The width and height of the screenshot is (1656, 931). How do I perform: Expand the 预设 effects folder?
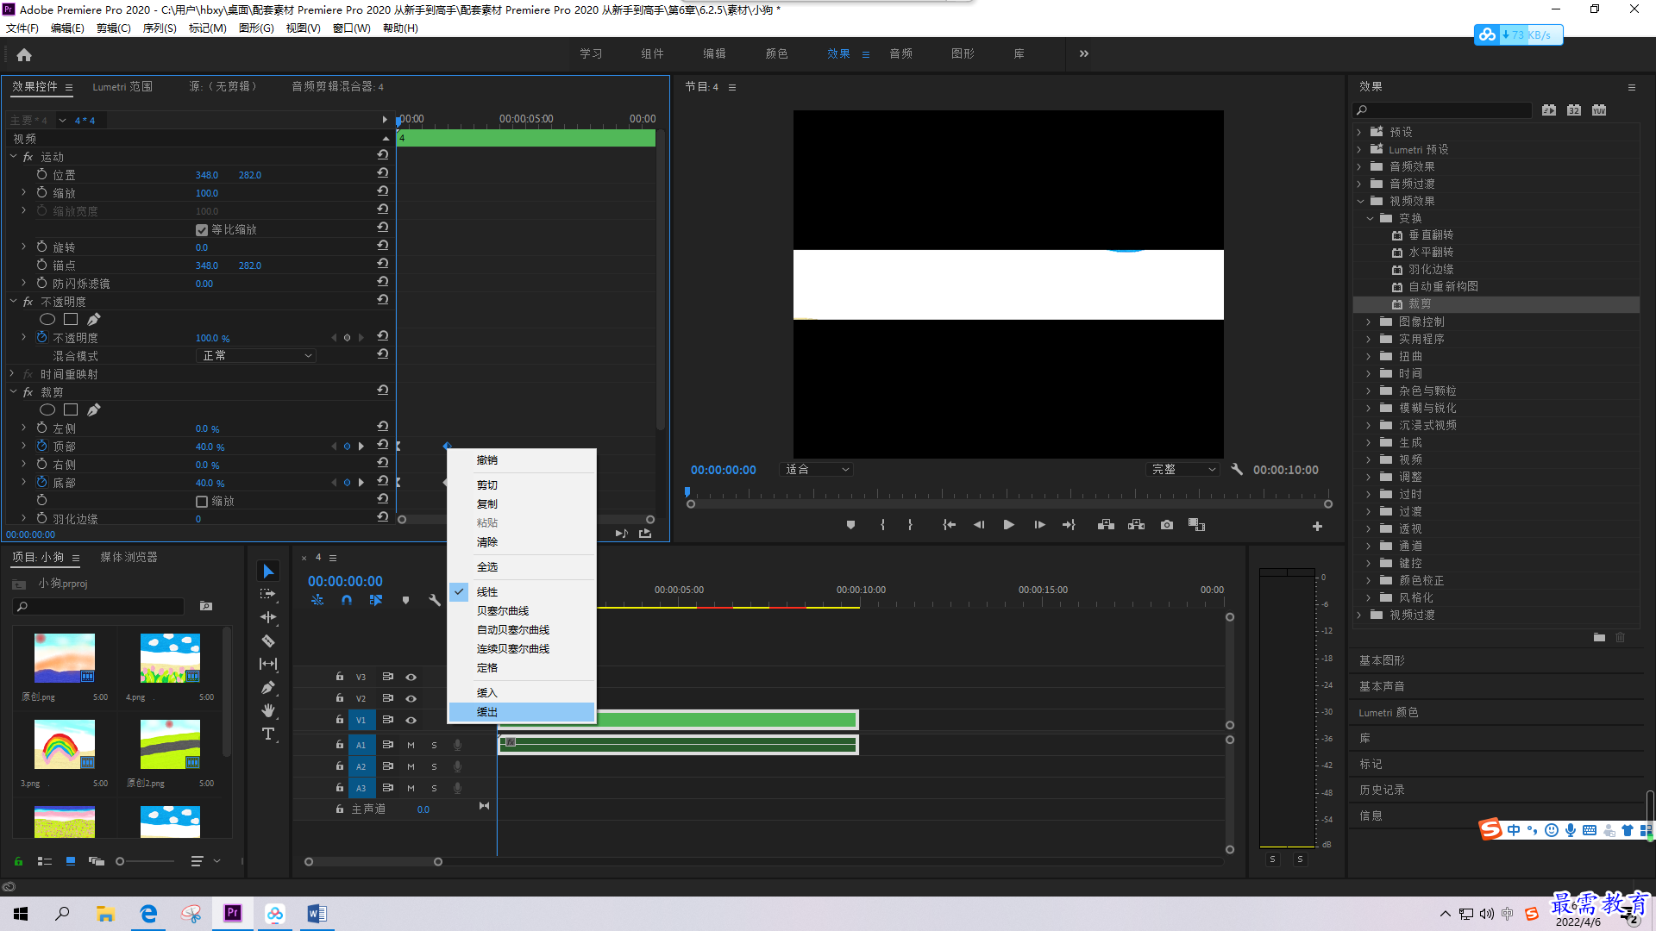[x=1359, y=132]
